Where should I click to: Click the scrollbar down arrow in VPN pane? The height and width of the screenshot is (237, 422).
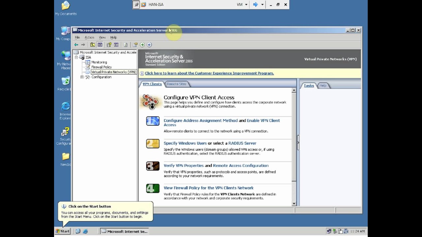pos(294,204)
